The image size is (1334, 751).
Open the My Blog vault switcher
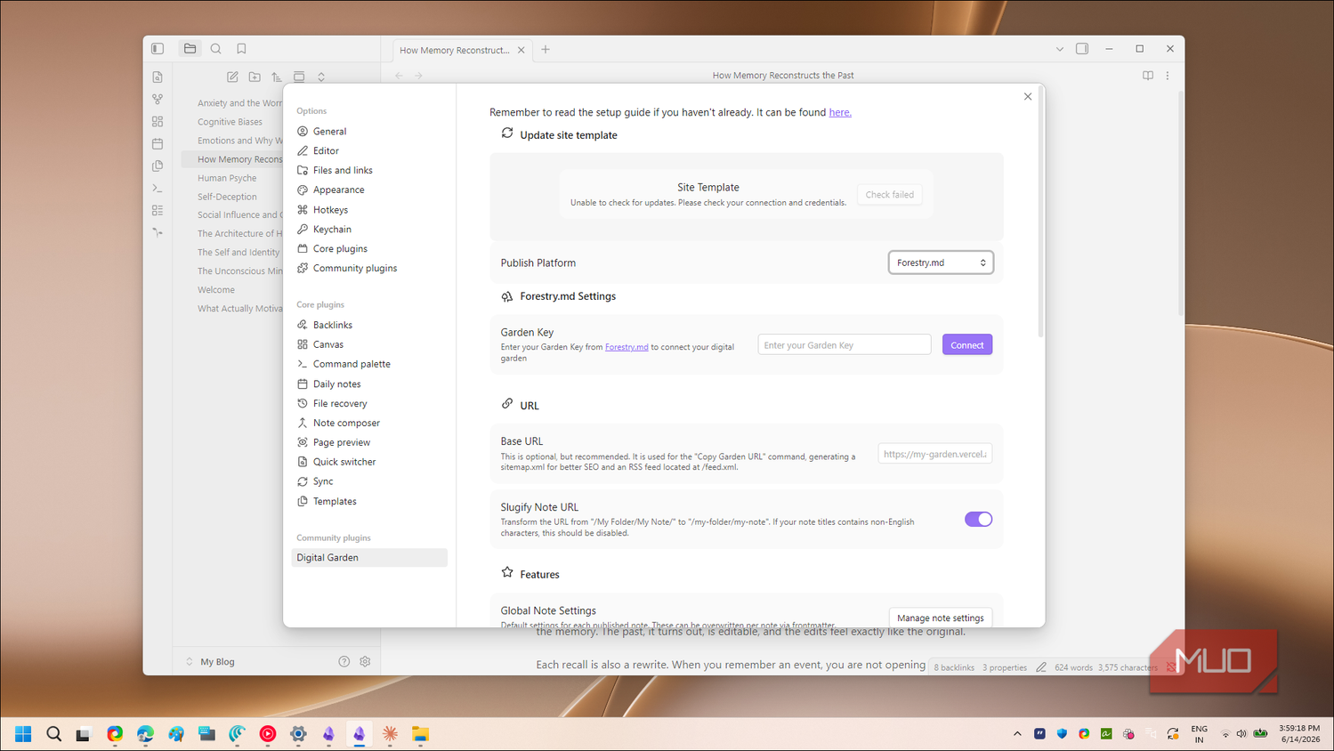tap(210, 662)
